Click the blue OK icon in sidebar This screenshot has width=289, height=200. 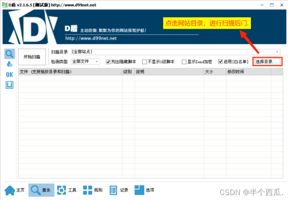point(10,75)
